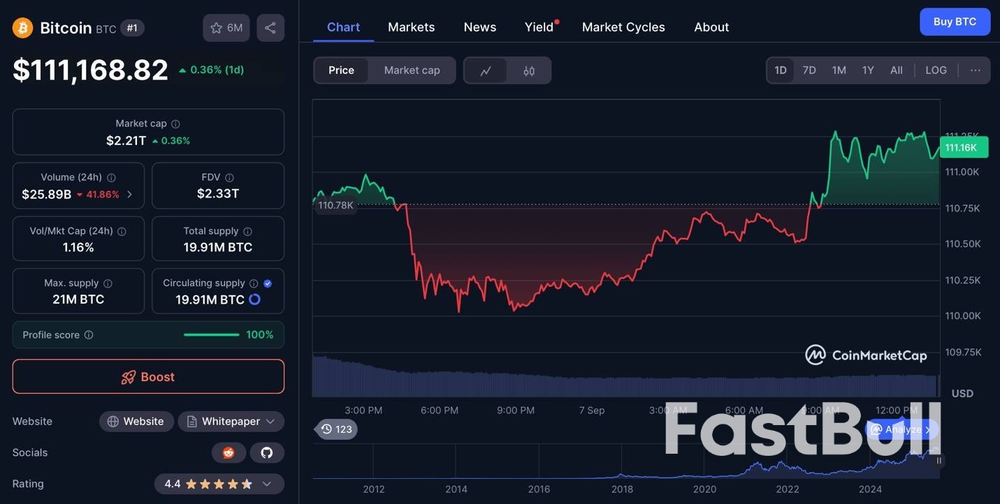1000x504 pixels.
Task: Open the Markets tab
Action: click(411, 27)
